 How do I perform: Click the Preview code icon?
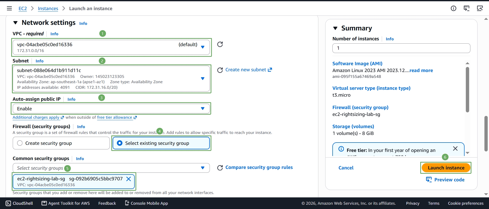429,180
